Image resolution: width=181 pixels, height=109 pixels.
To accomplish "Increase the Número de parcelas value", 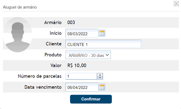I will pos(100,75).
